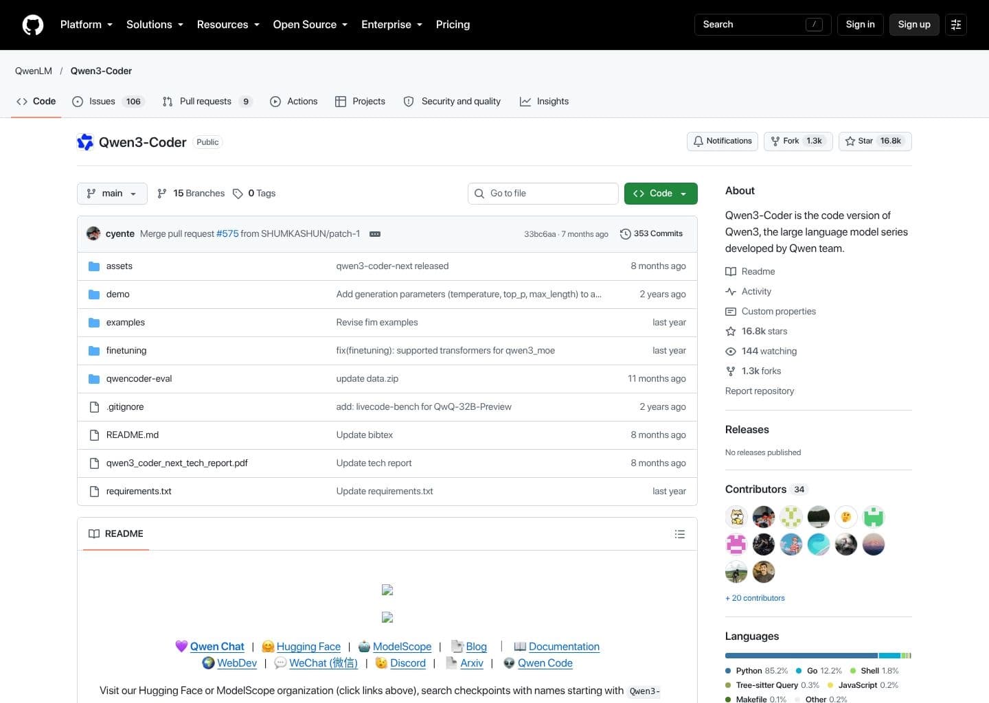
Task: Star the Qwen3-Coder repository
Action: pos(875,141)
